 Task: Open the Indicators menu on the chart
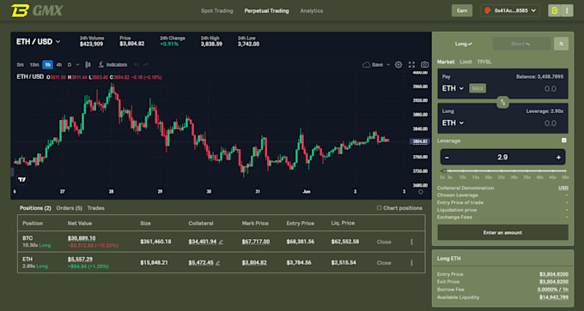coord(113,64)
